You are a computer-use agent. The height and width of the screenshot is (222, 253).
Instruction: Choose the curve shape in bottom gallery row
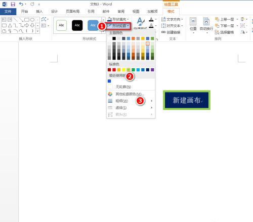(x=21, y=31)
